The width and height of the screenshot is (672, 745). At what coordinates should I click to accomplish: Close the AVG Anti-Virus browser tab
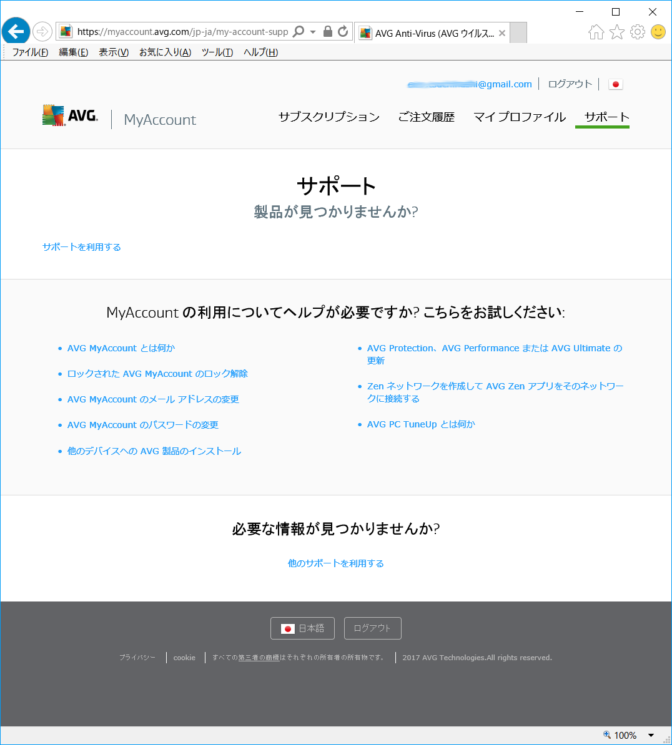(x=502, y=33)
